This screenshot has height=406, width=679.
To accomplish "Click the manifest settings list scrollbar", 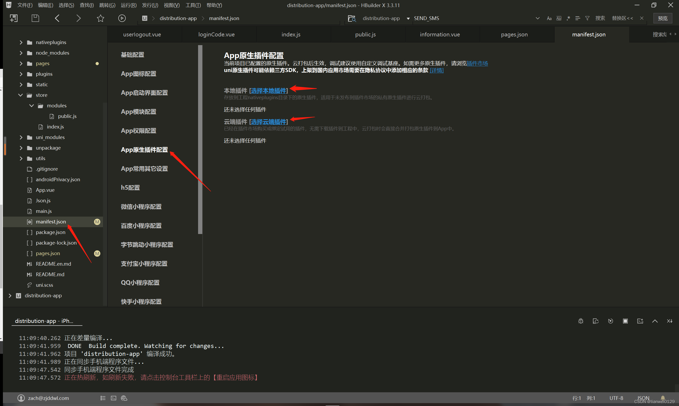I will 200,140.
